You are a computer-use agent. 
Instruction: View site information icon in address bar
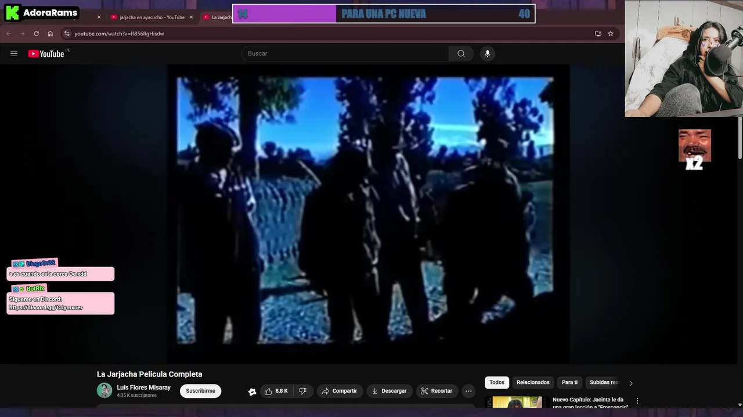click(67, 34)
